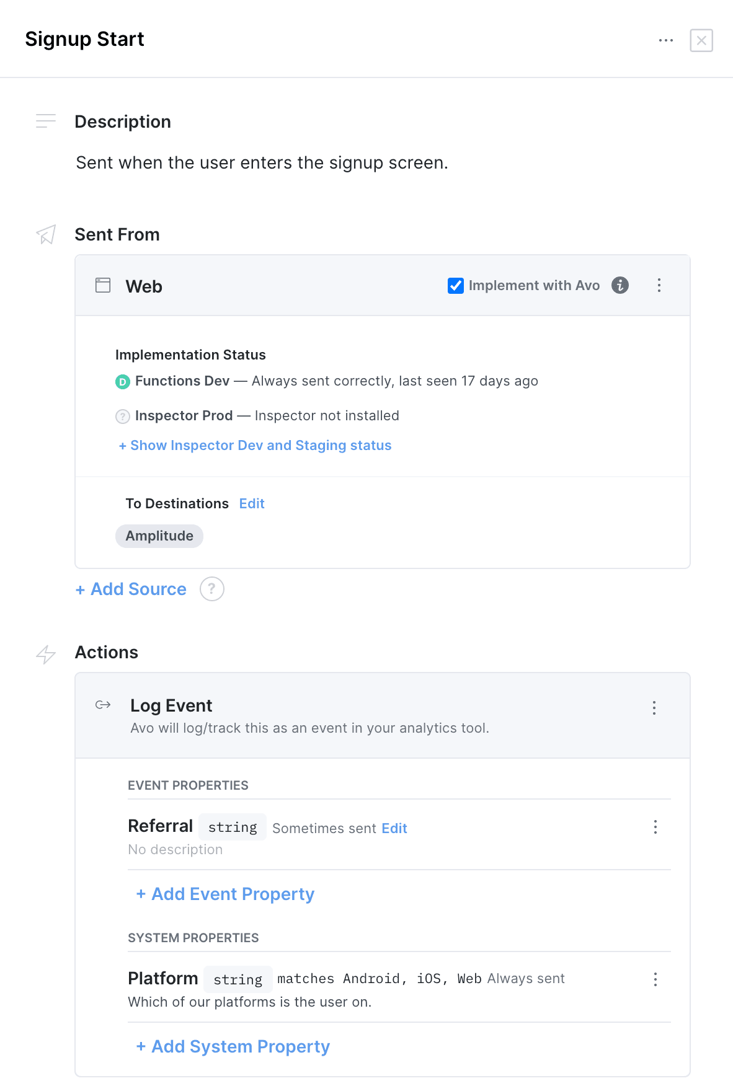Click the Description section icon
This screenshot has height=1086, width=733.
(46, 121)
